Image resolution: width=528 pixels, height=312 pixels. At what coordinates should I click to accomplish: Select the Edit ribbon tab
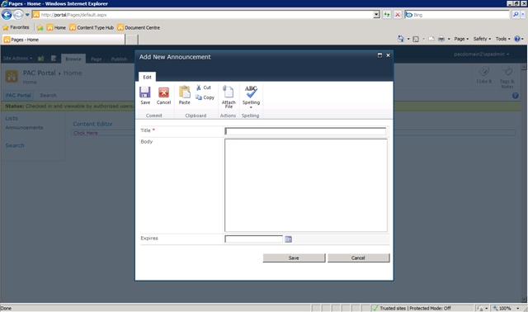click(147, 77)
